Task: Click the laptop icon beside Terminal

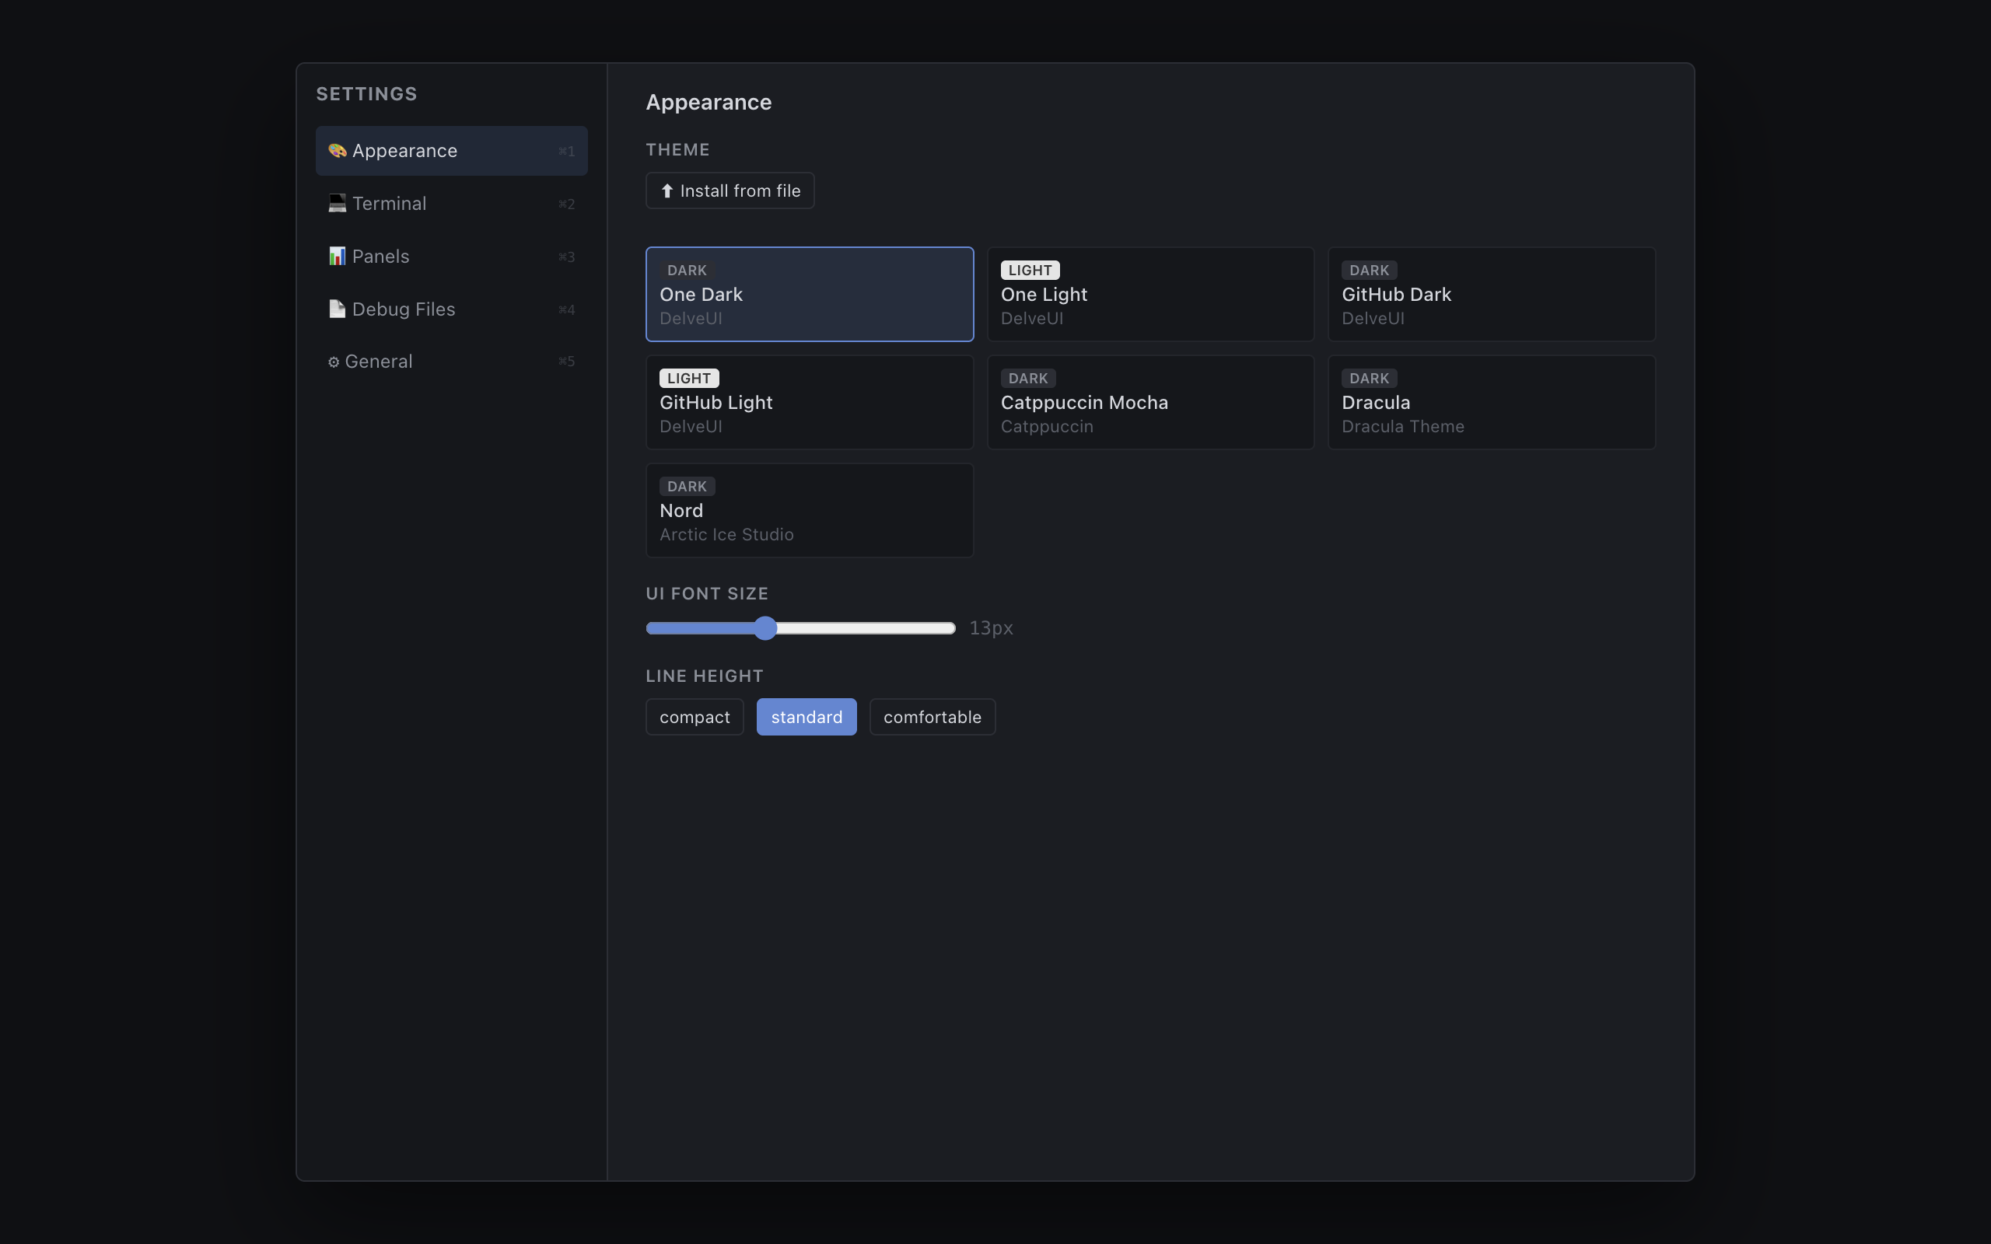Action: coord(337,203)
